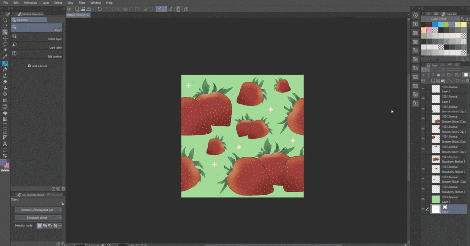Click the Operation group button
The image size is (470, 246).
click(29, 20)
